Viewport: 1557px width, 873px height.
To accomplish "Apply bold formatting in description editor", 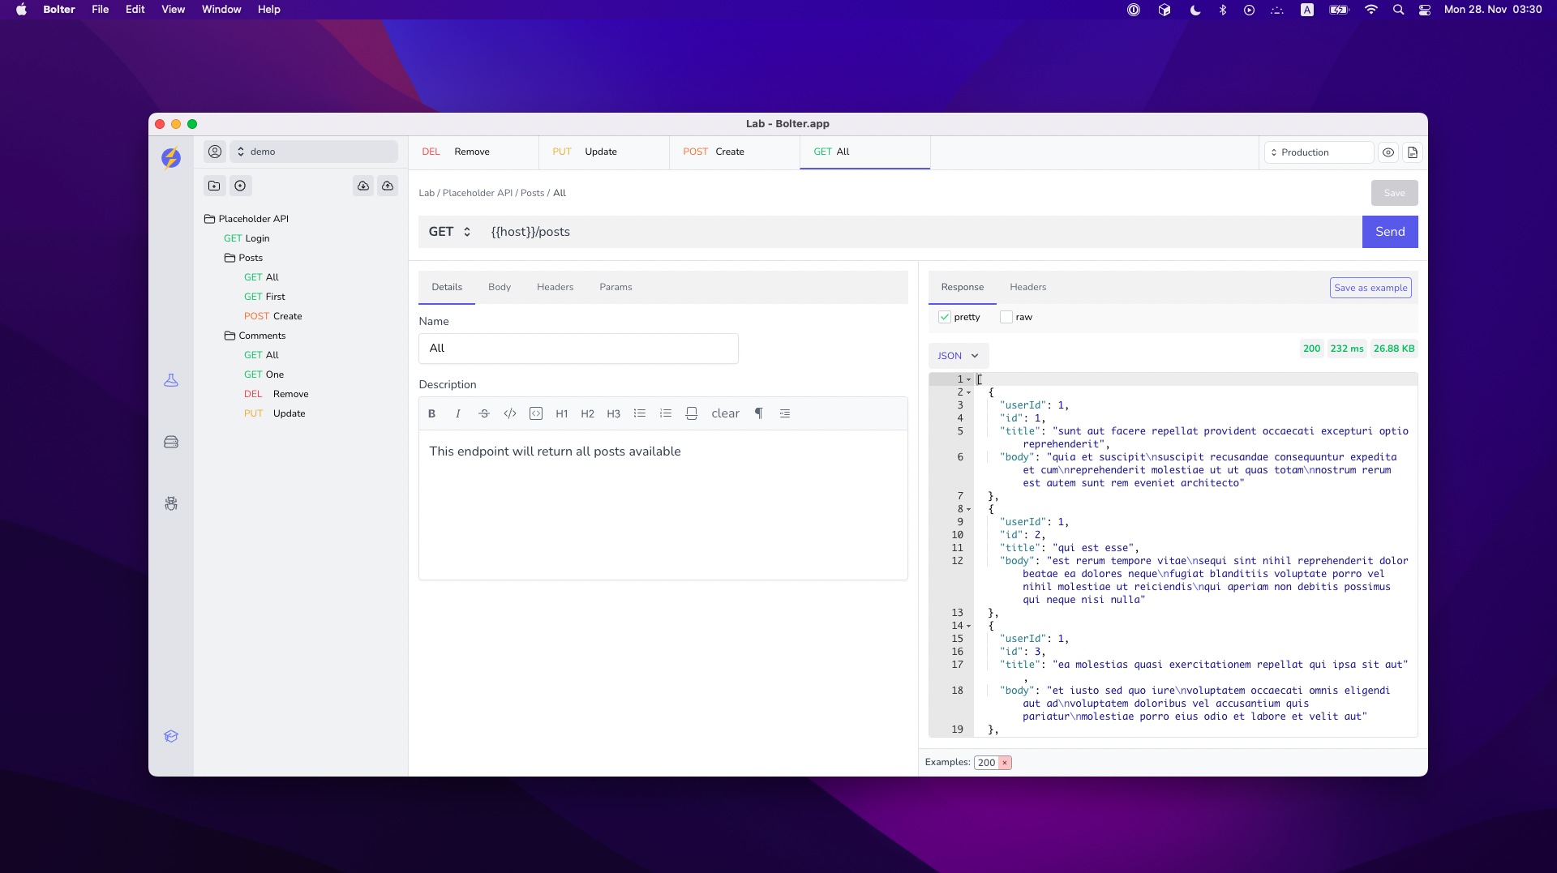I will [x=432, y=413].
